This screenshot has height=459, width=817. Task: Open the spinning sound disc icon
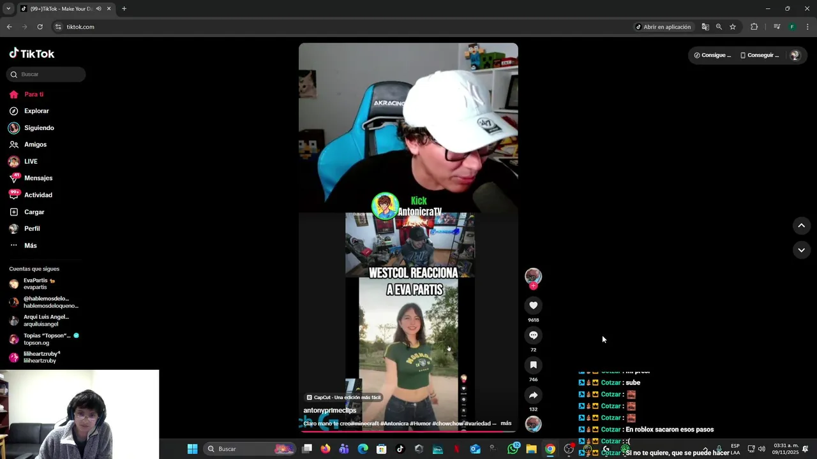[x=534, y=424]
